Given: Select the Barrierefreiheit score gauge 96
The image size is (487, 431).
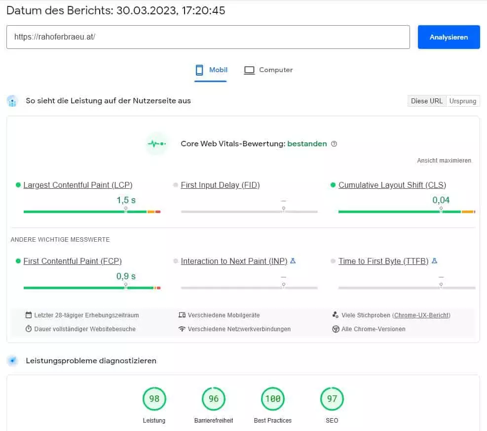Looking at the screenshot, I should click(214, 399).
